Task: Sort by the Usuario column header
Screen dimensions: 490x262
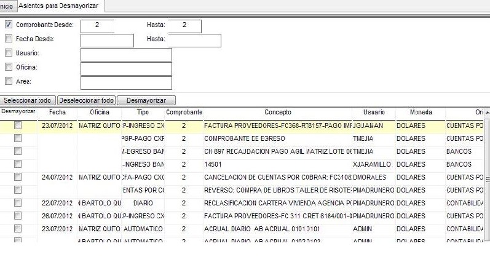Action: pos(374,112)
